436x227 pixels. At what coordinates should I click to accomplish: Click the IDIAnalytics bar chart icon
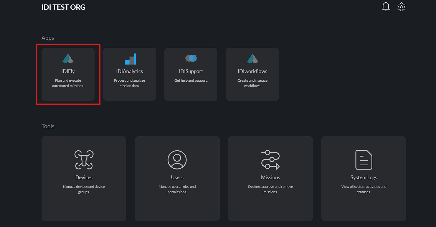130,59
